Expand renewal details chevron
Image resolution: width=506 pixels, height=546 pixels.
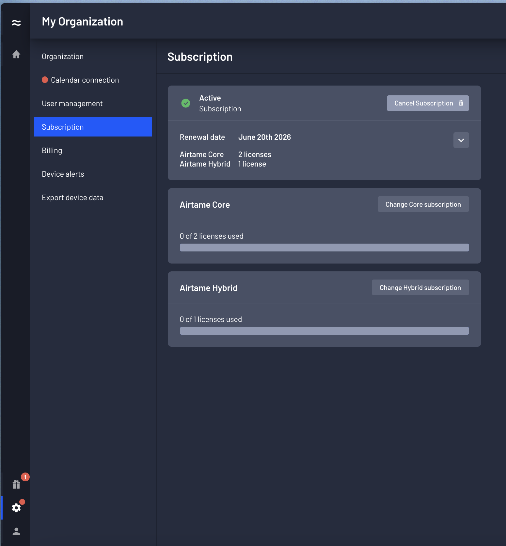[x=461, y=140]
